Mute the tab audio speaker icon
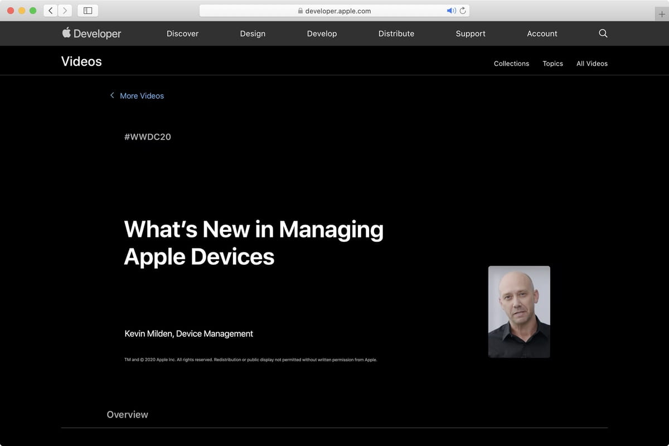 point(451,11)
